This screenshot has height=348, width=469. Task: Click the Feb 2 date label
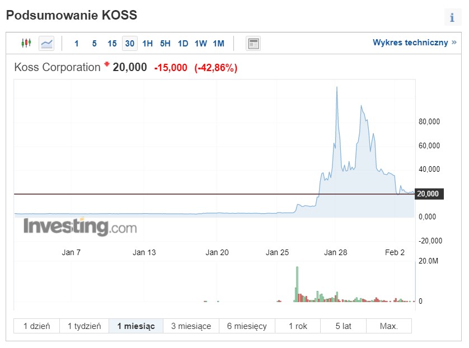tap(395, 252)
